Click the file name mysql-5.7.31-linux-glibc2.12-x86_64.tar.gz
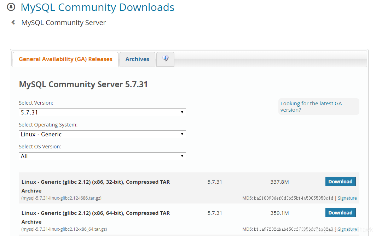This screenshot has width=376, height=236. pos(64,229)
